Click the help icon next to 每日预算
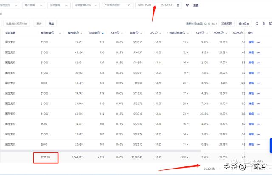Screen dimensions: 272x175 coord(53,33)
